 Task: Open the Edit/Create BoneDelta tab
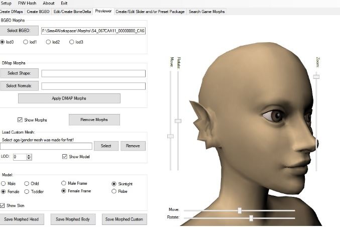(72, 12)
